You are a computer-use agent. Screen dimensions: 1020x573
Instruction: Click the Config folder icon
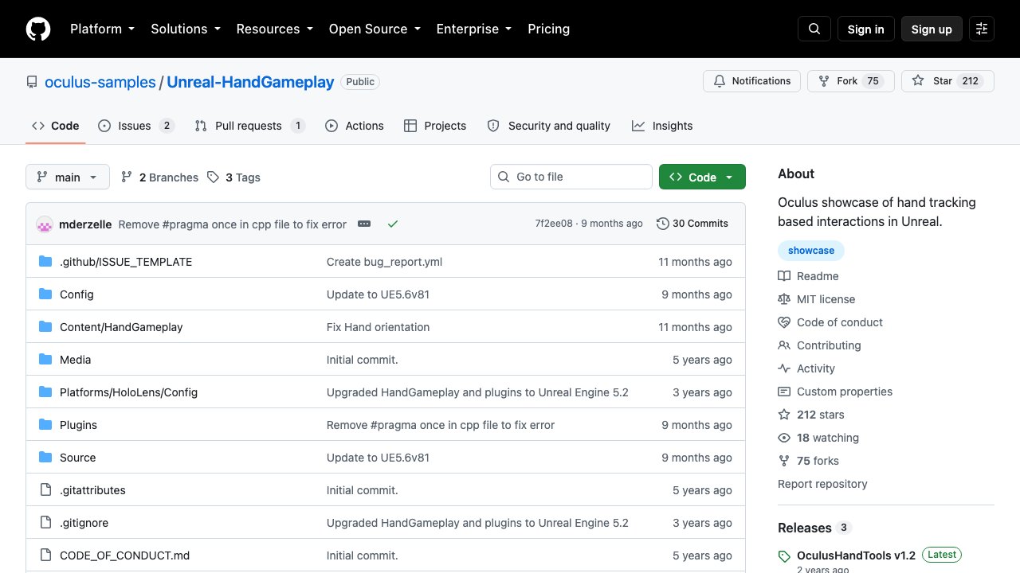click(x=45, y=294)
